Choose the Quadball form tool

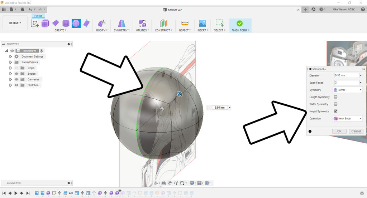[76, 23]
